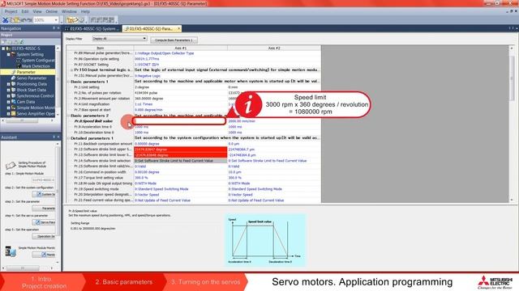Open the Project menu
This screenshot has height=291, width=519.
click(x=11, y=11)
